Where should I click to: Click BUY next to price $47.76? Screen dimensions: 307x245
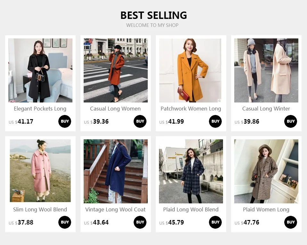pyautogui.click(x=291, y=222)
